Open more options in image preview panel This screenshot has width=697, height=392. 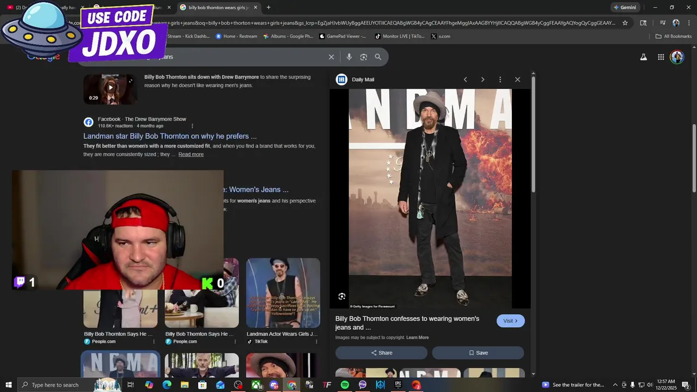tap(500, 79)
